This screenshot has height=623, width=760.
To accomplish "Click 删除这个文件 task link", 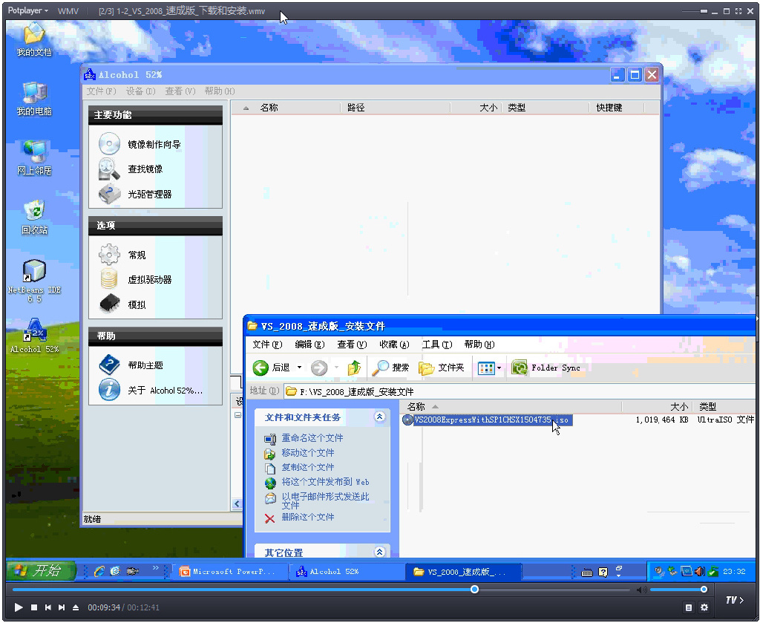I will coord(308,518).
